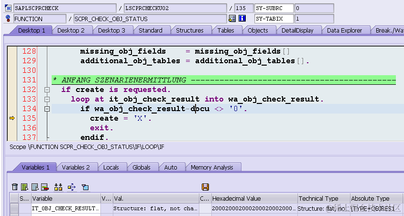Click the navigate-to-current-statement icon
404x216 pixels.
[232, 19]
